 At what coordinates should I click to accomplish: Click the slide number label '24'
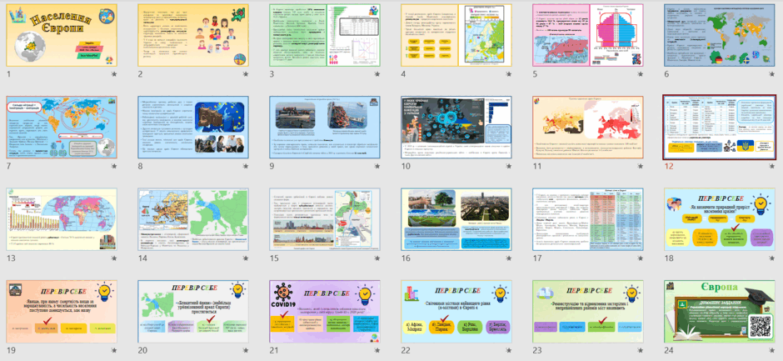[669, 350]
